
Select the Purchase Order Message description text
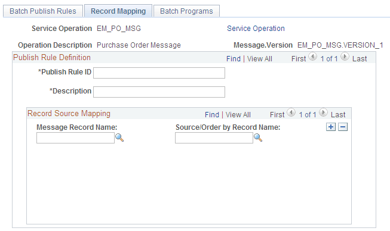(139, 45)
